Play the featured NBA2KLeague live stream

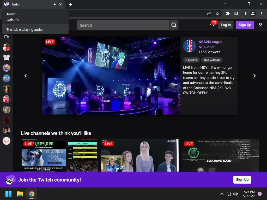pyautogui.click(x=111, y=76)
